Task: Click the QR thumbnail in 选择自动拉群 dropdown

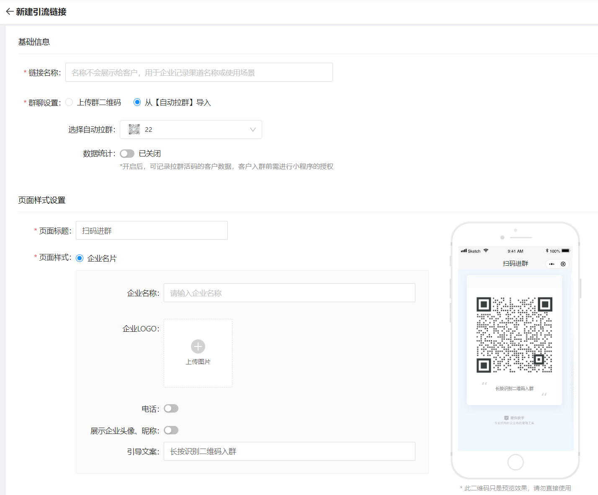Action: pyautogui.click(x=134, y=130)
